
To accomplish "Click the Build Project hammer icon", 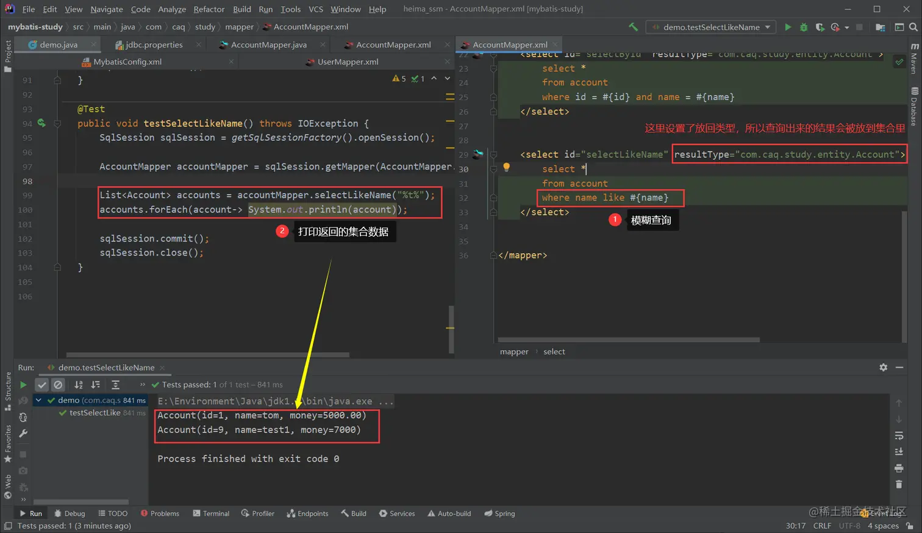I will click(x=633, y=27).
